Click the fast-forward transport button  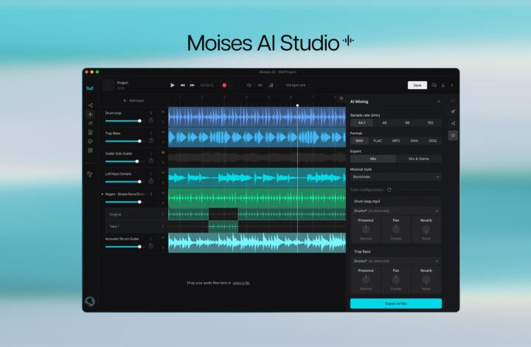(192, 85)
